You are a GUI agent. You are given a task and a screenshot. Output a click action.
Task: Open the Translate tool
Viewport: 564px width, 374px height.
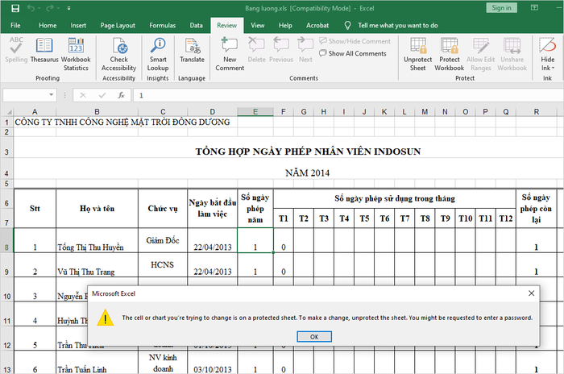coord(192,51)
